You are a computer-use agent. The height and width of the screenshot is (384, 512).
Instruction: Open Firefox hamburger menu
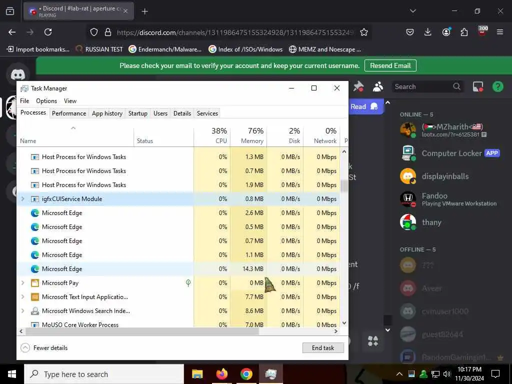pos(500,32)
